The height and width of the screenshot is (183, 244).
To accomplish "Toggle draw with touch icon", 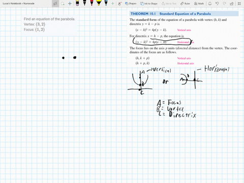I will pyautogui.click(x=120, y=4).
